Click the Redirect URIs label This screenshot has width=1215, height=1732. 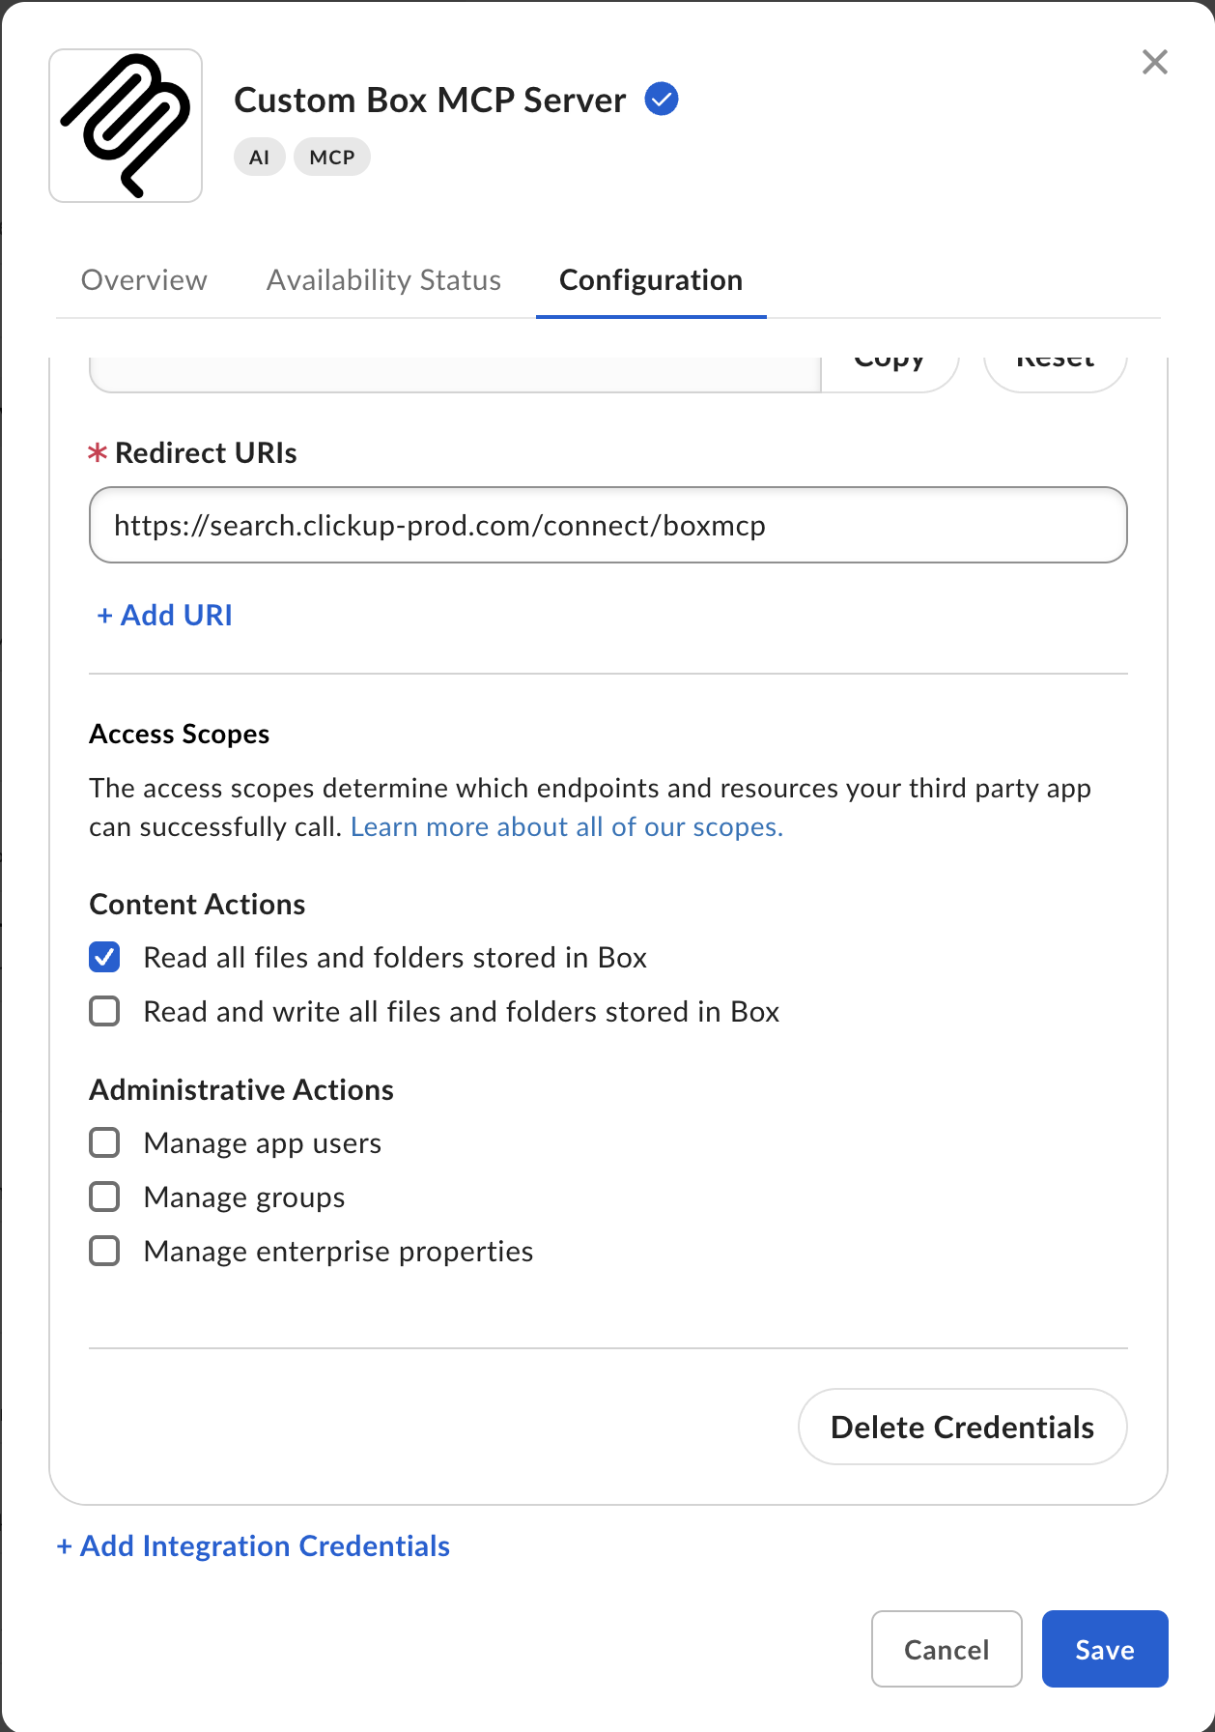(x=206, y=452)
